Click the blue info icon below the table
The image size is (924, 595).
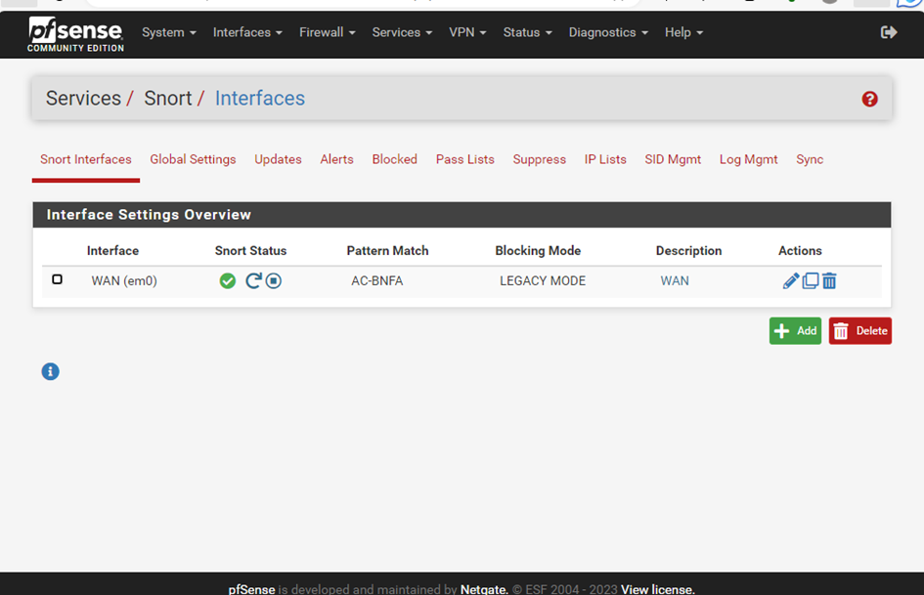click(50, 371)
